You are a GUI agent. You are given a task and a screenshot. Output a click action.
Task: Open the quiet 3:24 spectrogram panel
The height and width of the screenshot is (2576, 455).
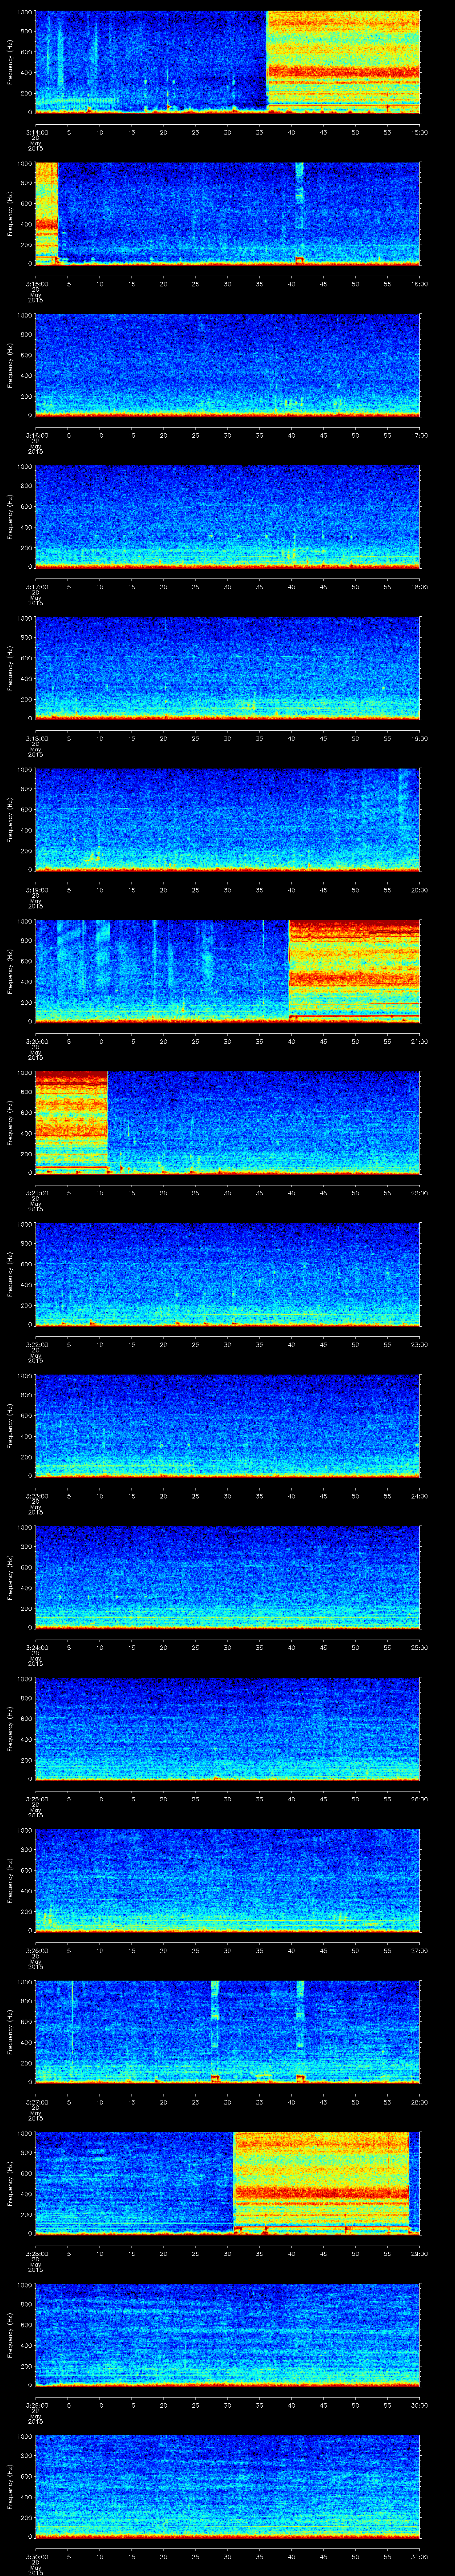coord(227,1577)
